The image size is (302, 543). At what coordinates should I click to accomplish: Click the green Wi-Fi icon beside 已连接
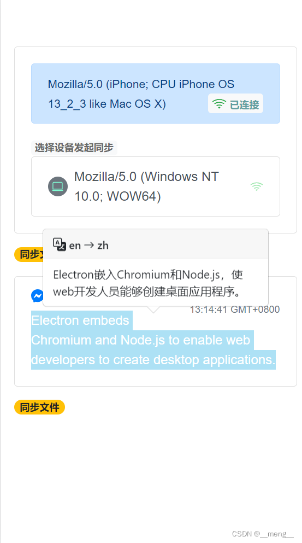219,104
